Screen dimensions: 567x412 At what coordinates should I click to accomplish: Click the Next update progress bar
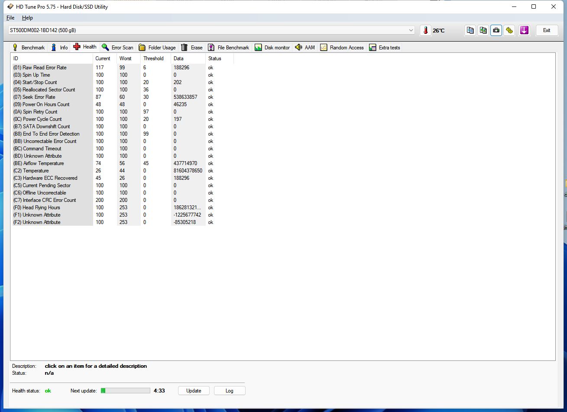pos(126,391)
